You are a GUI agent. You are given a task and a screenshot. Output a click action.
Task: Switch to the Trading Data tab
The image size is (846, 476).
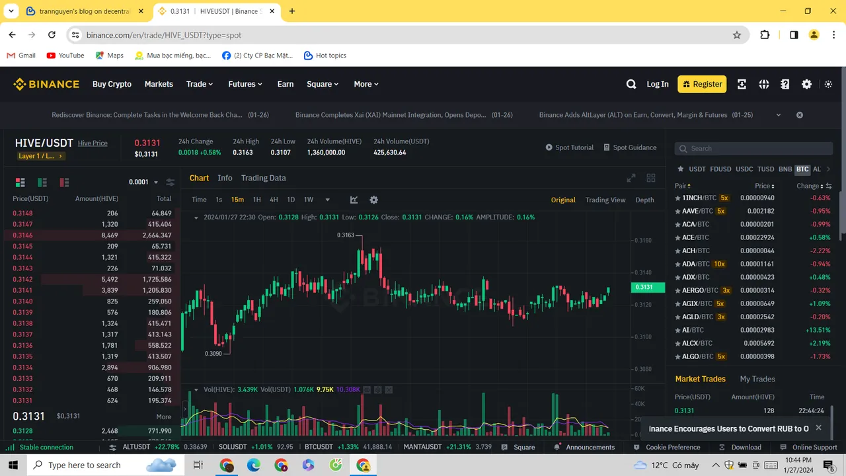coord(263,178)
